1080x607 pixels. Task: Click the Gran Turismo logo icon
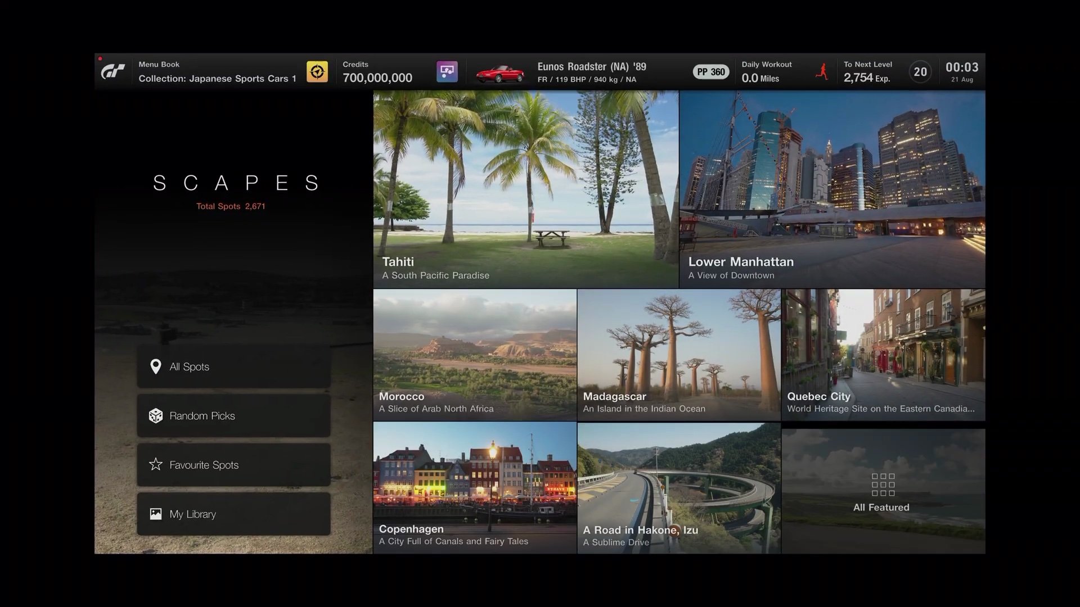pos(112,72)
